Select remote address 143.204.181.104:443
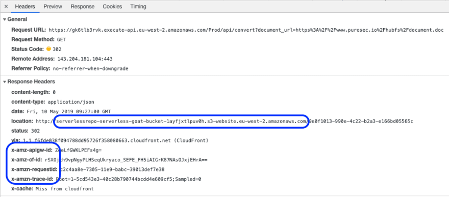449x197 pixels. click(85, 59)
